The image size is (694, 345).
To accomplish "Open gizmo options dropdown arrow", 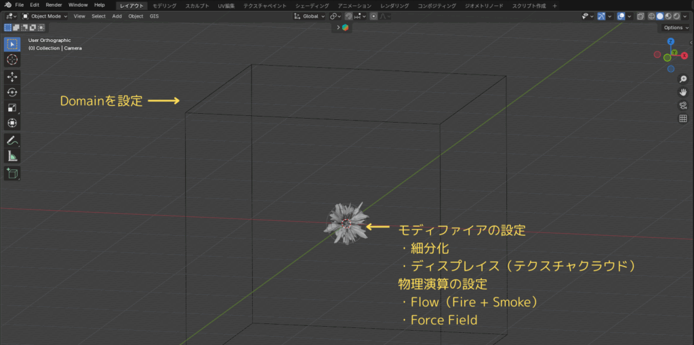I will pos(609,16).
